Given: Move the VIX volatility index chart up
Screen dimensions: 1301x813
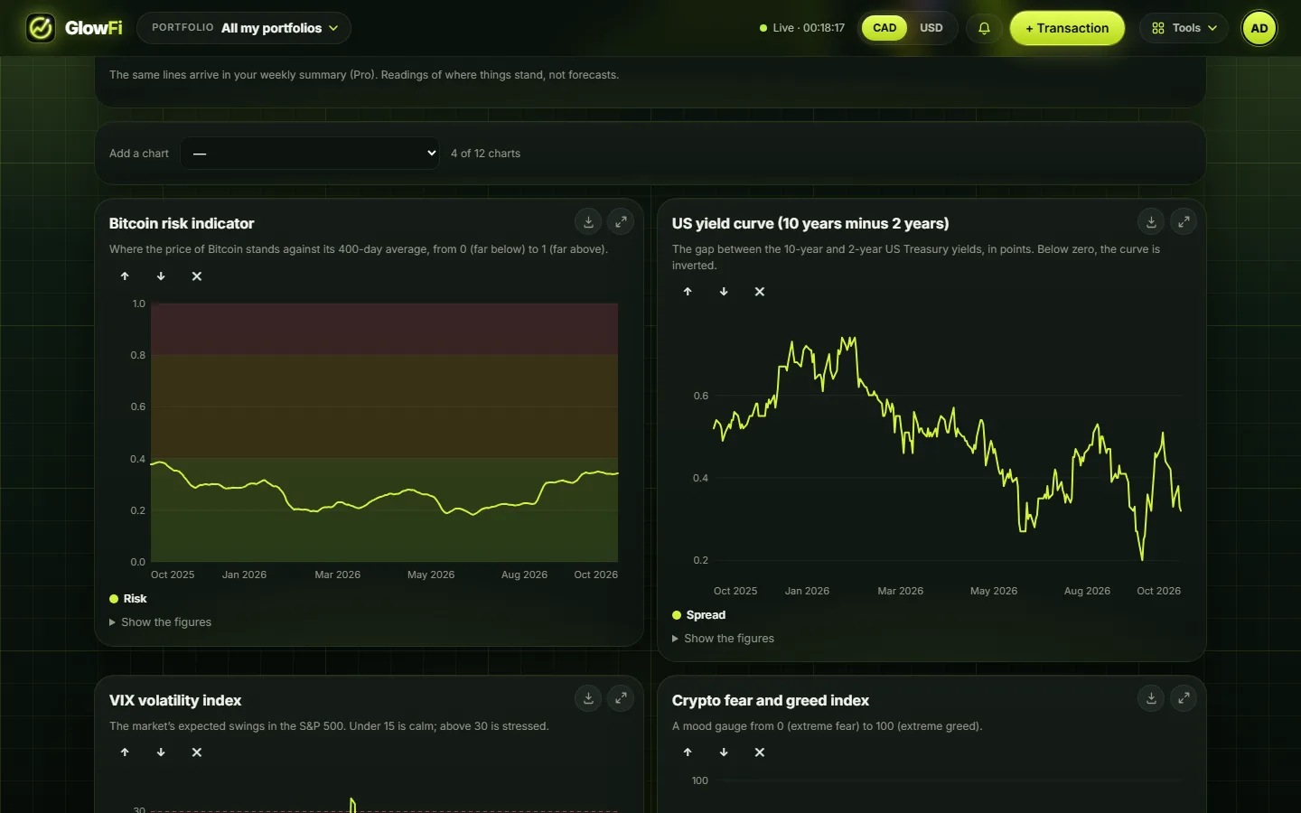Looking at the screenshot, I should point(125,752).
